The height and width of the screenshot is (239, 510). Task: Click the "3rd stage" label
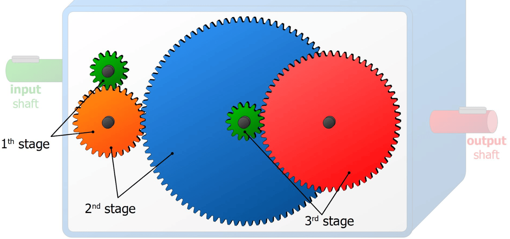pos(329,221)
